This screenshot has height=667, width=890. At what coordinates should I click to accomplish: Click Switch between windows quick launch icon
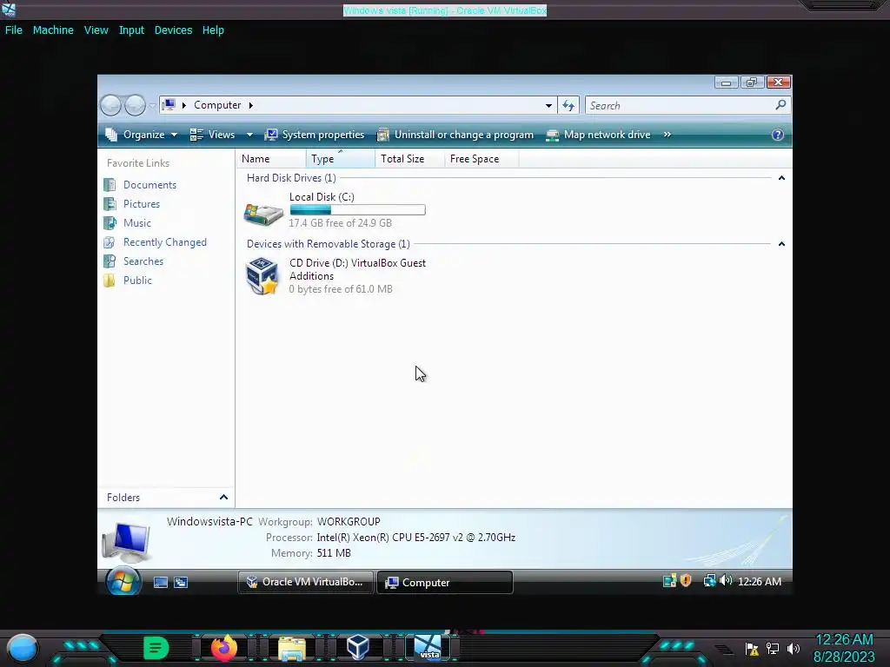(x=181, y=583)
